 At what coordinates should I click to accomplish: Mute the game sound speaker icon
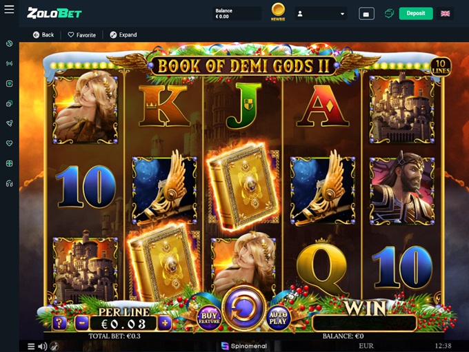43,346
